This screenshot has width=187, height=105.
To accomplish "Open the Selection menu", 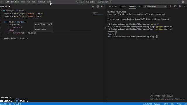I will [15, 2].
